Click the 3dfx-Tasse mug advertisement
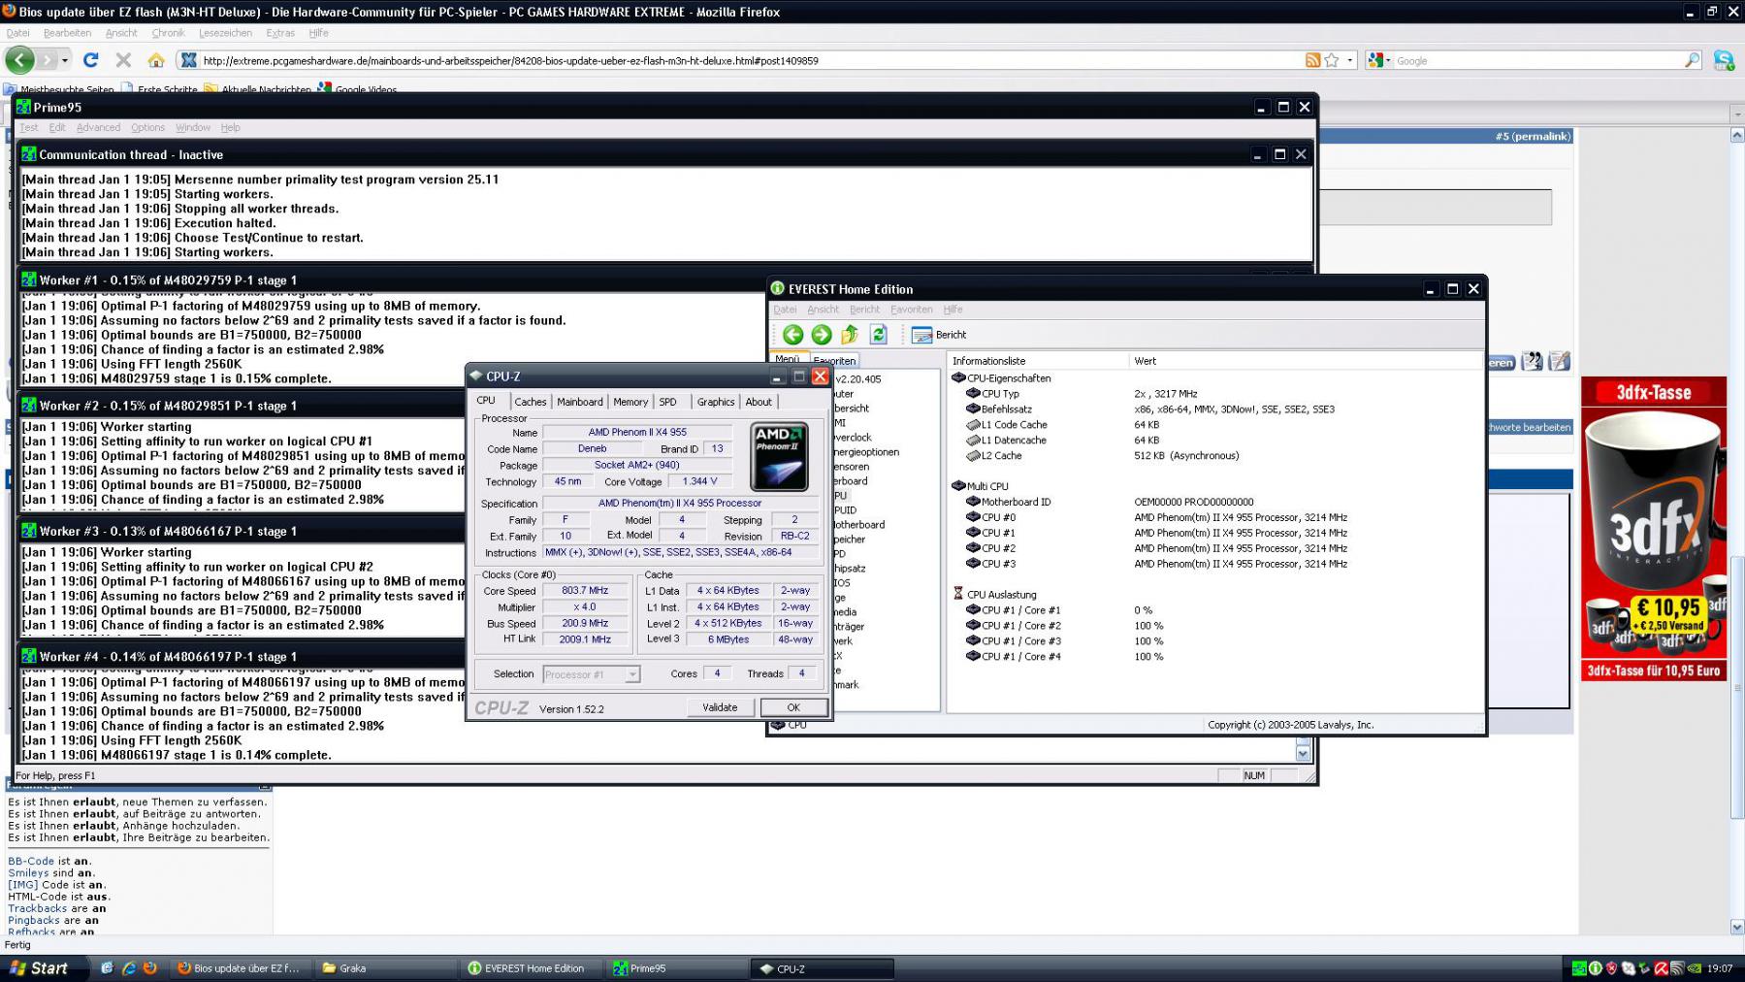Viewport: 1745px width, 982px height. (x=1654, y=529)
